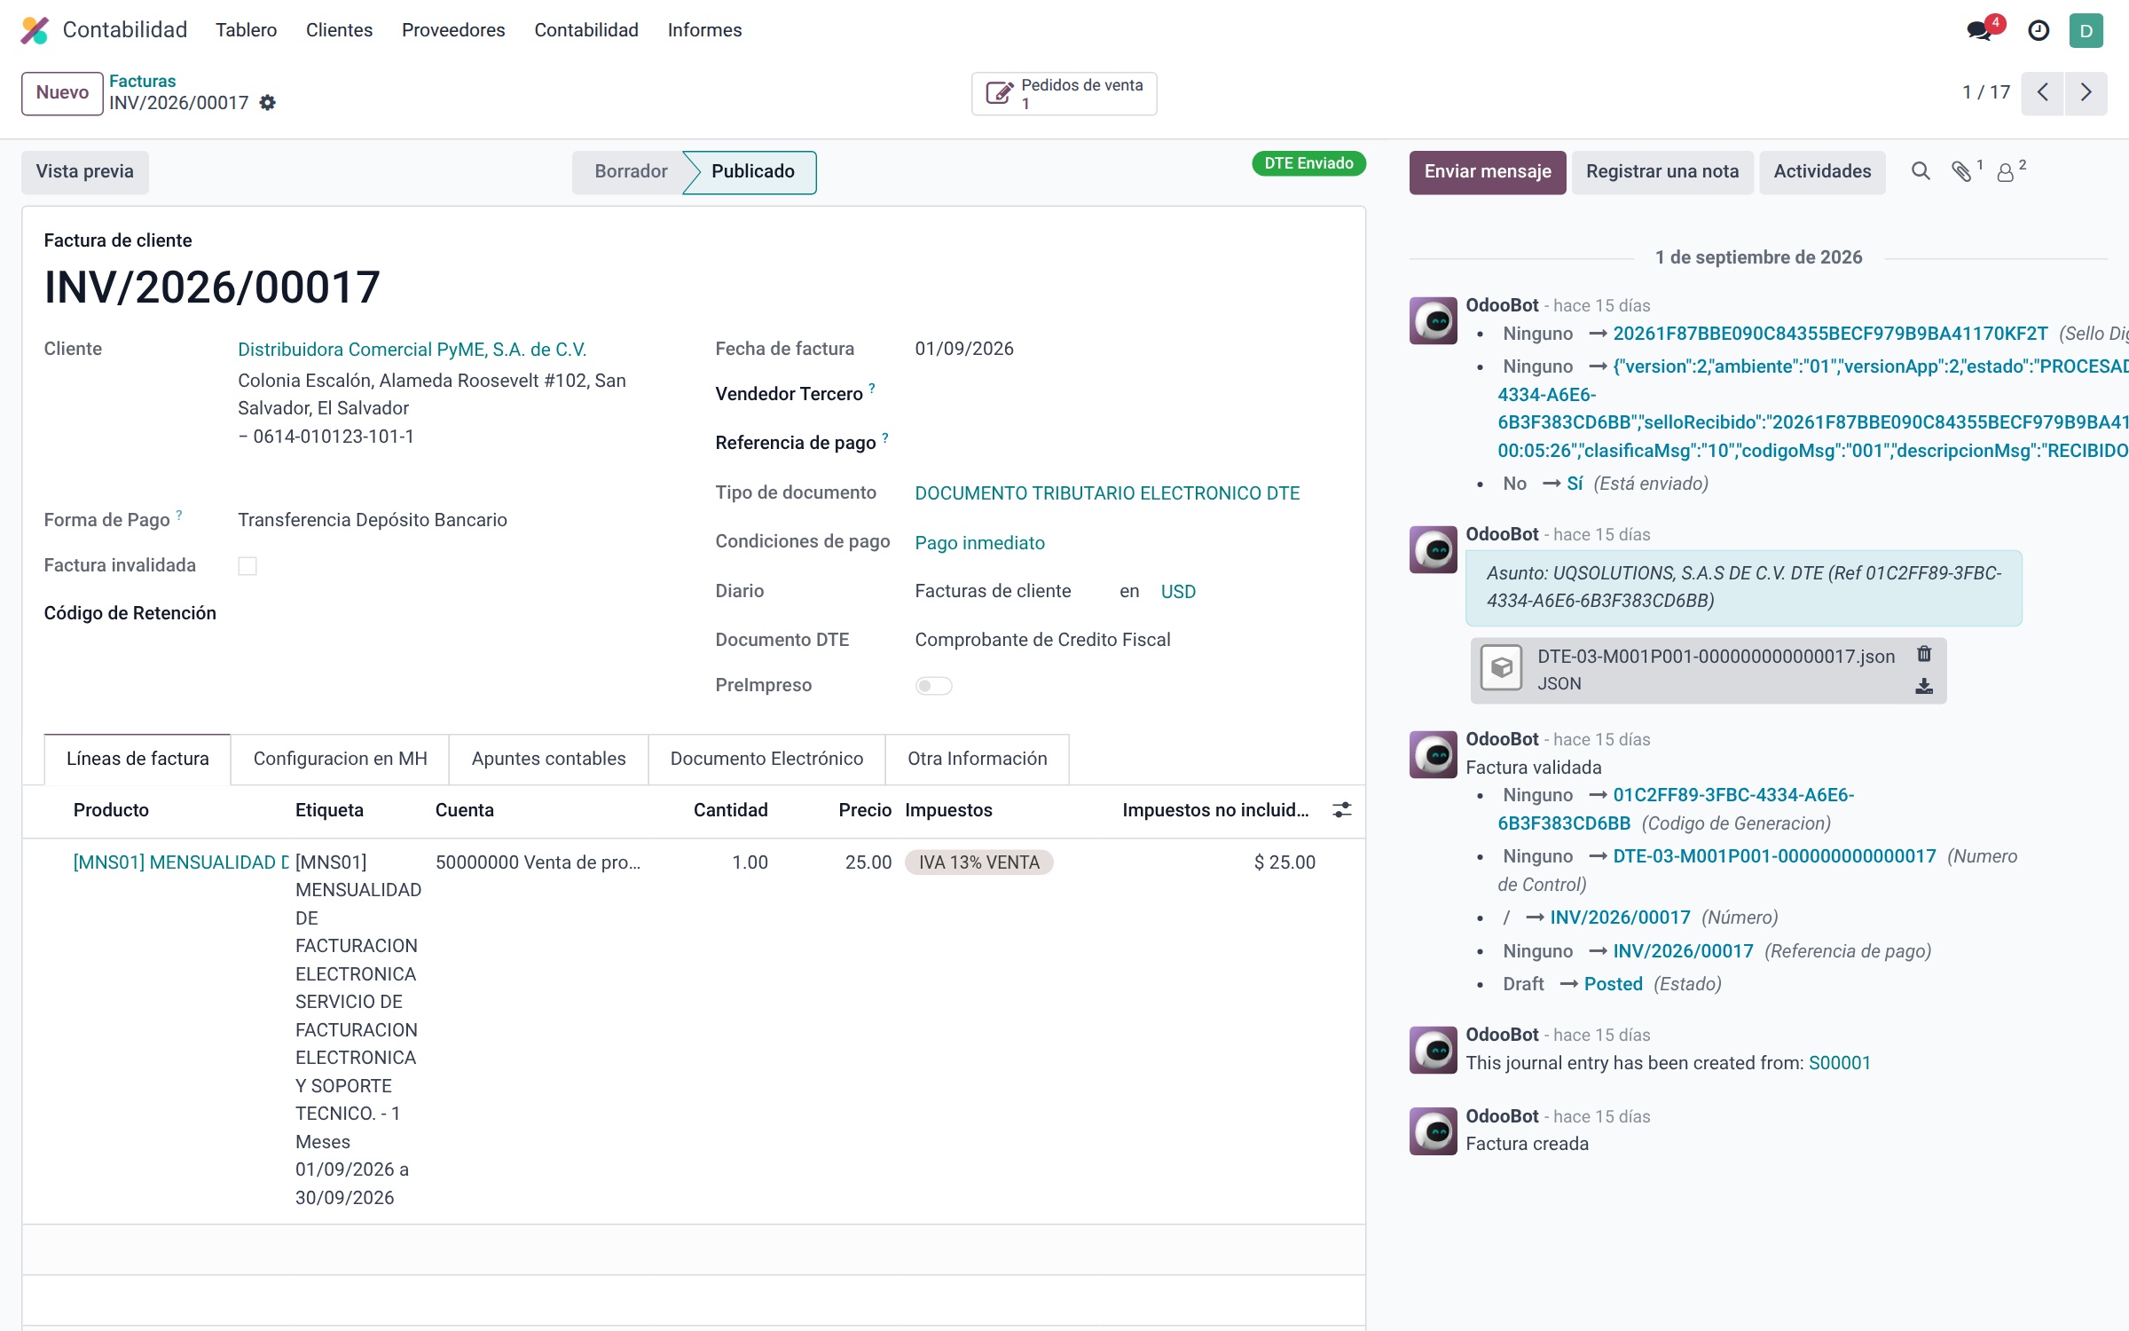
Task: Open the activities clock icon
Action: pyautogui.click(x=2039, y=30)
